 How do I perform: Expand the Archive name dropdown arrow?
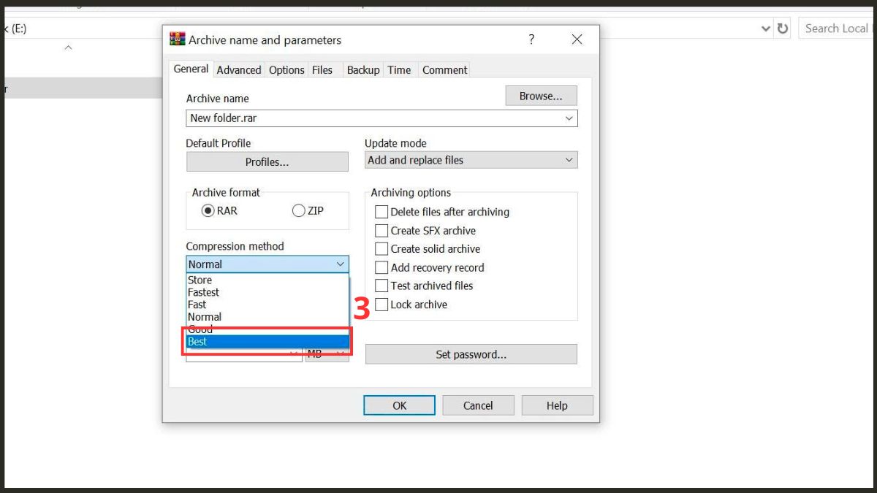pos(569,118)
